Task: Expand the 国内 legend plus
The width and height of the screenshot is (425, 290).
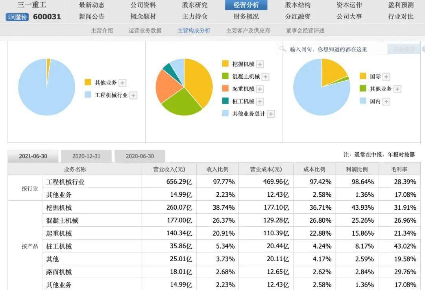Action: pos(386,102)
